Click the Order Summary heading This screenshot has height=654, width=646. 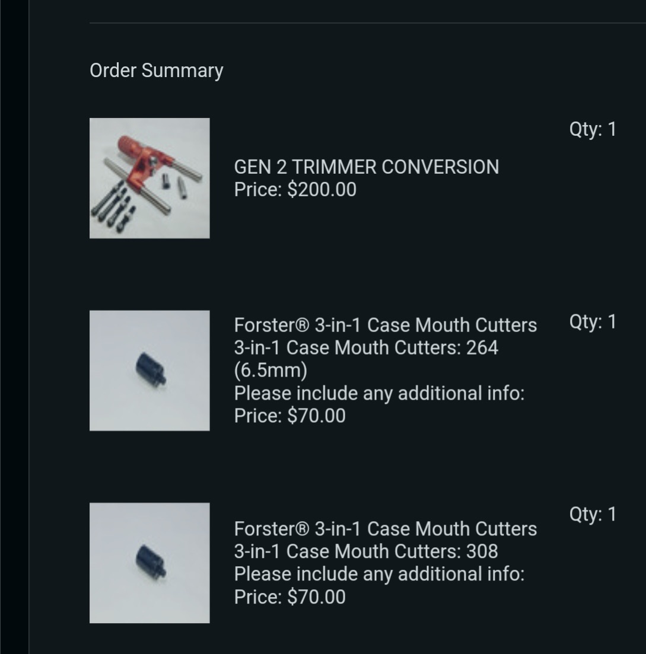coord(157,71)
